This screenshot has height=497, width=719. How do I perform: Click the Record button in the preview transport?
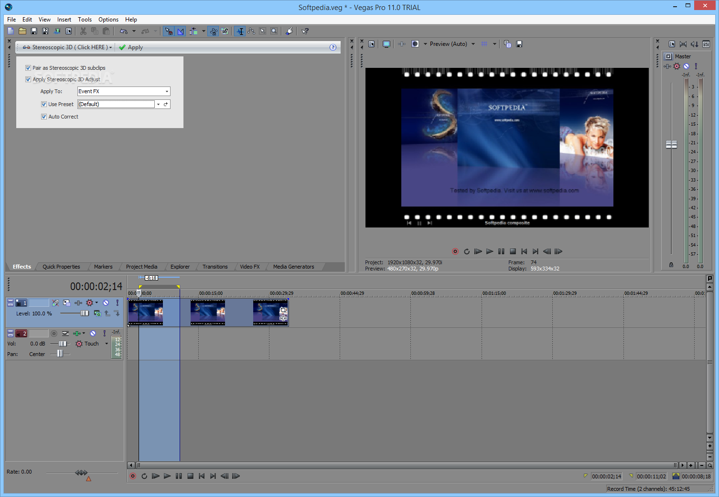[x=455, y=251]
